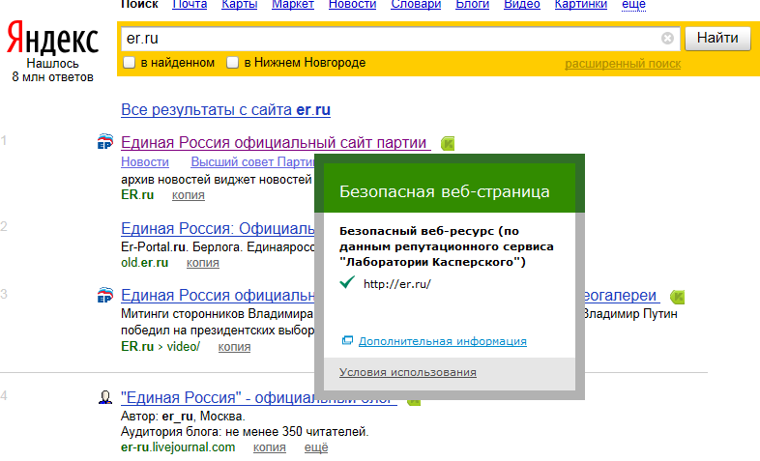This screenshot has height=461, width=760.
Task: Open the cached копия of er-ru.livejournal.com
Action: pos(270,447)
